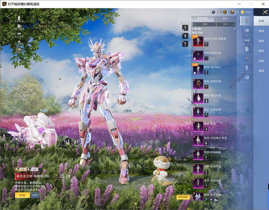Open the 道具 category tab

pos(261,71)
